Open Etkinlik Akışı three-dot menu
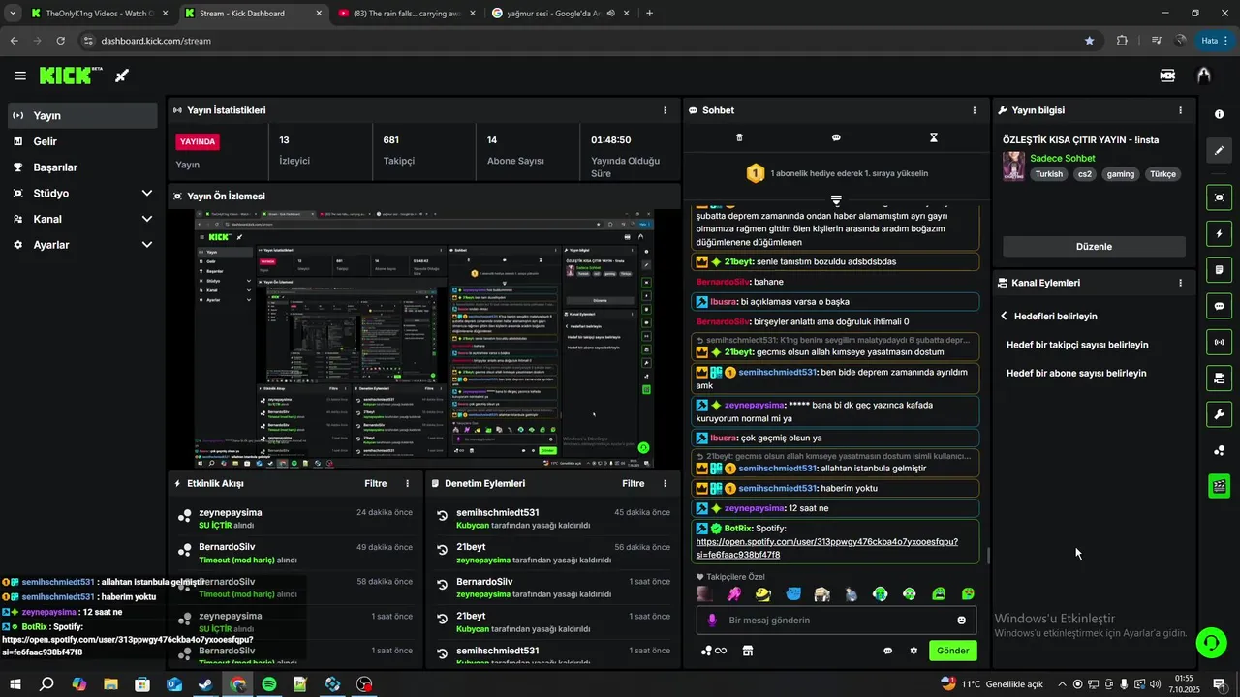Screen dimensions: 1240x697 [407, 483]
